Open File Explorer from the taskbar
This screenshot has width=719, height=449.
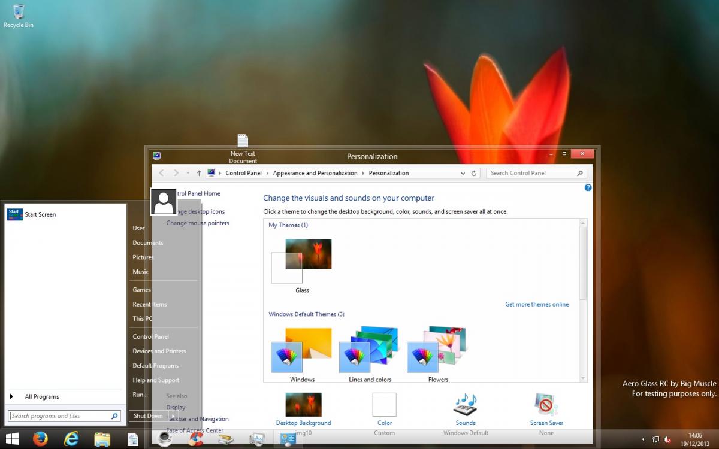[x=102, y=439]
